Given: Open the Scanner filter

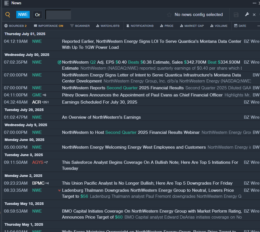Looking at the screenshot, I should [80, 26].
